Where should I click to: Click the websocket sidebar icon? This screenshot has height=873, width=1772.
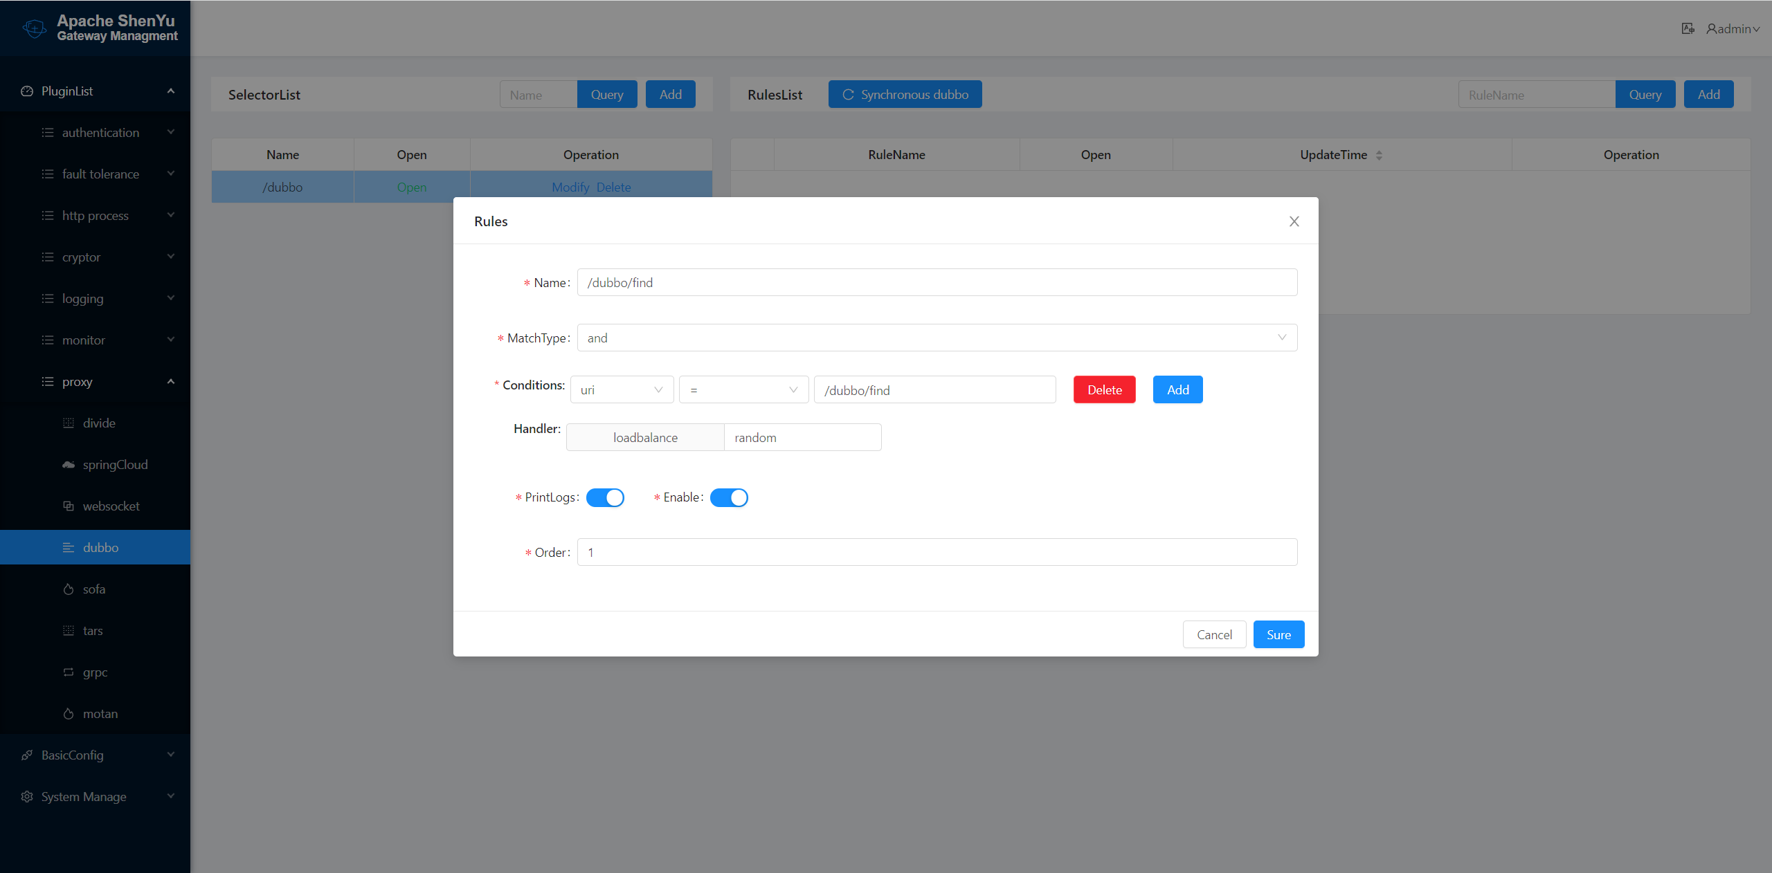[x=69, y=506]
